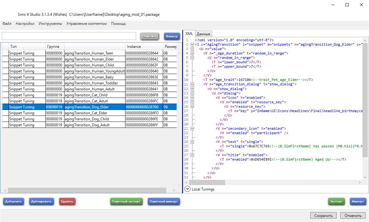Sort the list by Instance column header
This screenshot has height=222, width=369.
pyautogui.click(x=144, y=47)
